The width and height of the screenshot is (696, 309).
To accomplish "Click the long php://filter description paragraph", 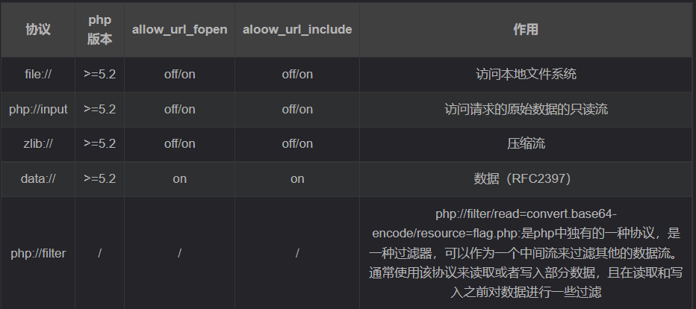I will pyautogui.click(x=526, y=254).
